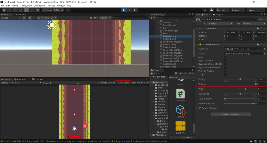267x143 pixels.
Task: Open the Shaded draw mode dropdown
Action: pyautogui.click(x=10, y=18)
